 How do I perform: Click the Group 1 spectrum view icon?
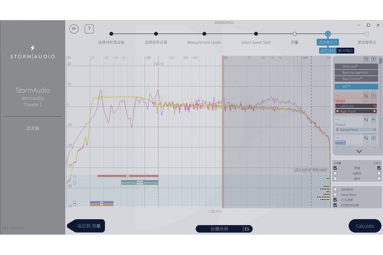(366, 96)
